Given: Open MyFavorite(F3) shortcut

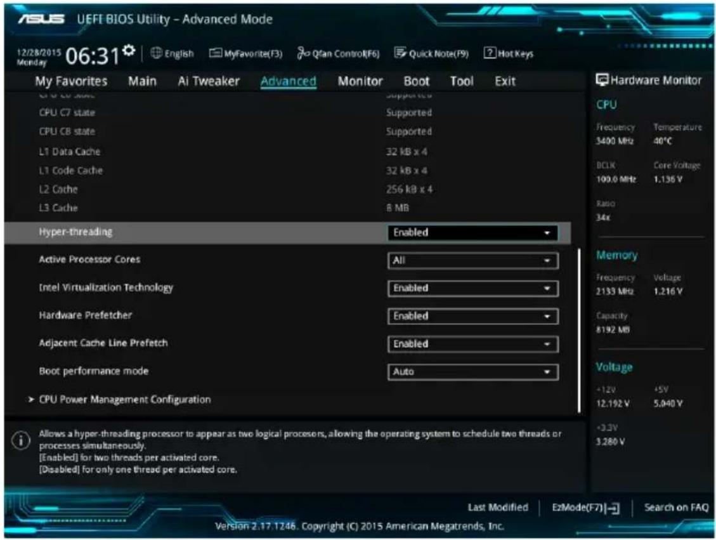Looking at the screenshot, I should 245,53.
